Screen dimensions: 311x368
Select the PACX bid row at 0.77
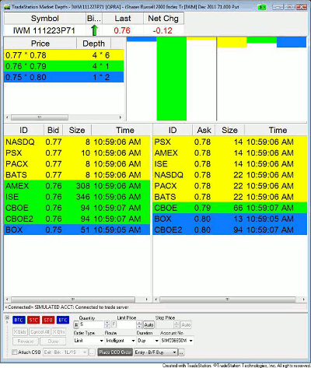tap(77, 164)
